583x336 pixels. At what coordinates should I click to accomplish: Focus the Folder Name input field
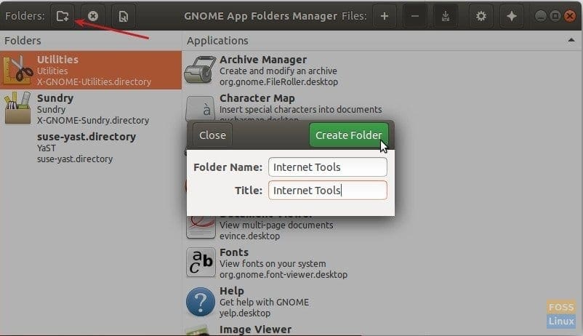(x=328, y=167)
